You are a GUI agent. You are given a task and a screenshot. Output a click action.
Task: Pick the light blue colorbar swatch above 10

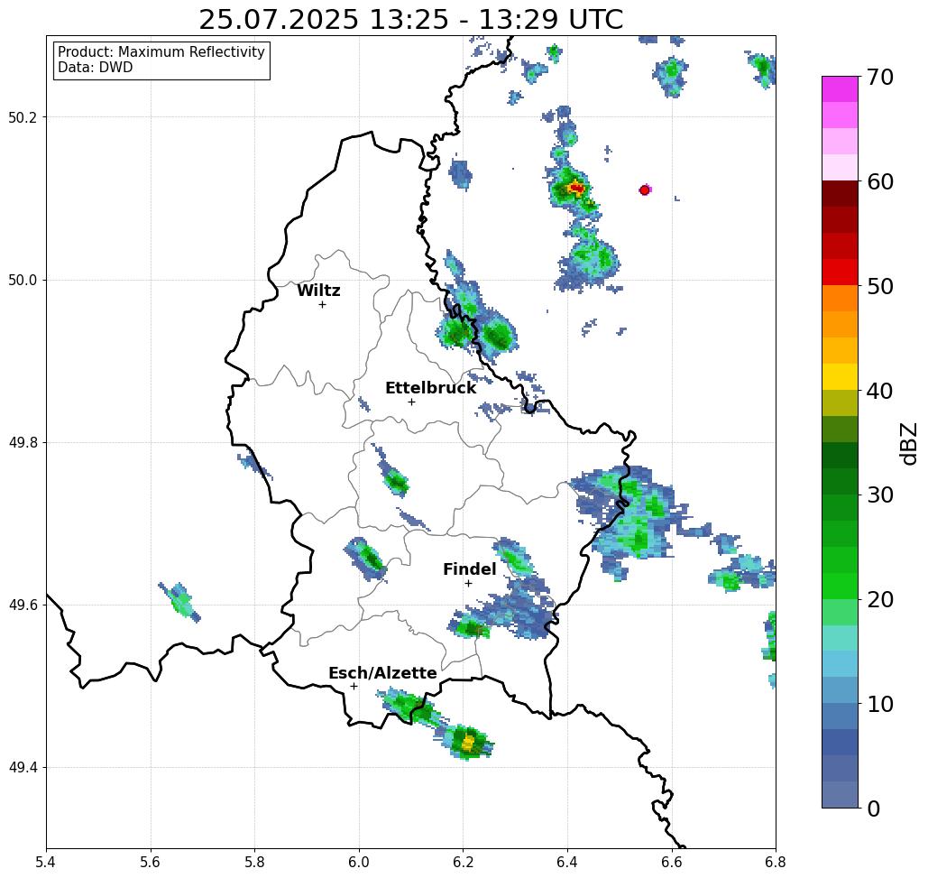(x=840, y=689)
